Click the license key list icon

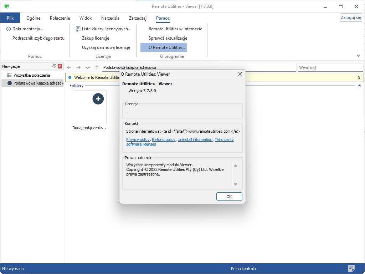[x=78, y=29]
